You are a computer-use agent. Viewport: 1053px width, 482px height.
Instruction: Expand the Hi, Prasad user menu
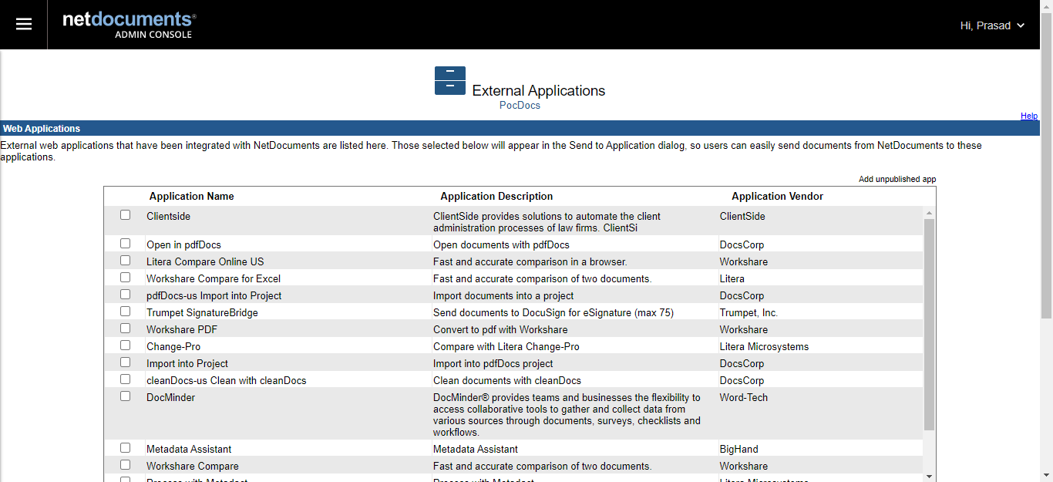pos(992,25)
